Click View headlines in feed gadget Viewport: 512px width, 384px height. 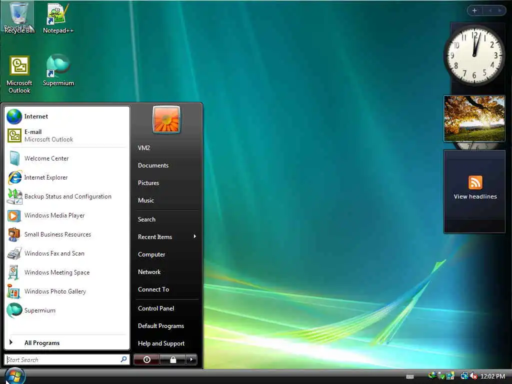(475, 196)
